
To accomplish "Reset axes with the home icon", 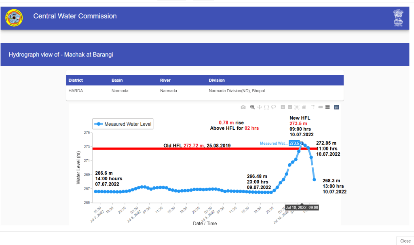I will coord(304,107).
